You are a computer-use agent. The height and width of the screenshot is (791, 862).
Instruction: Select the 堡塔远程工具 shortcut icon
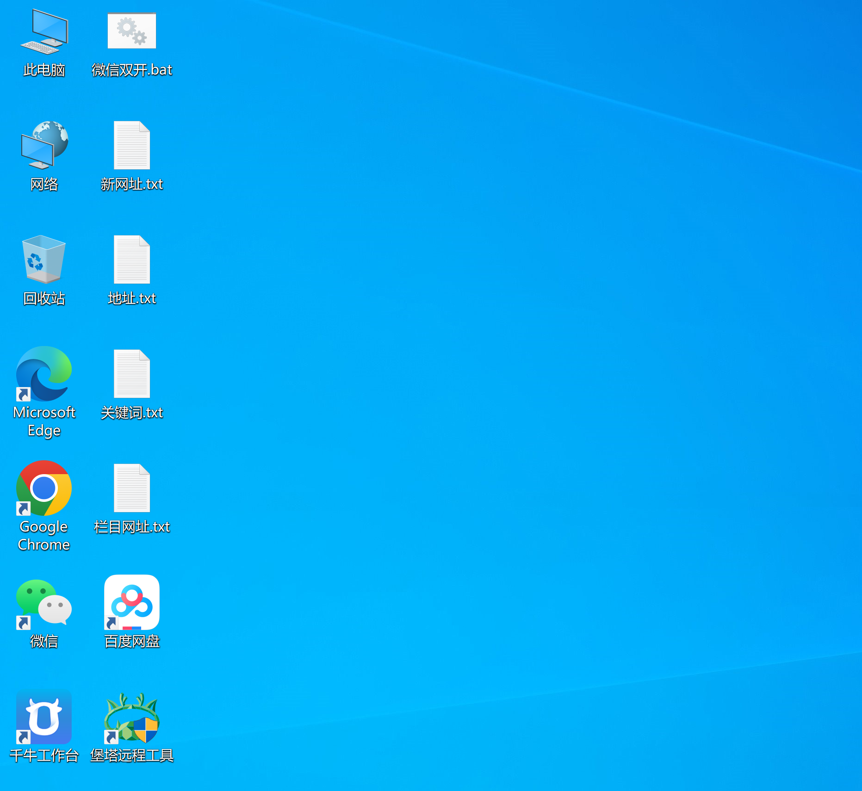tap(132, 718)
